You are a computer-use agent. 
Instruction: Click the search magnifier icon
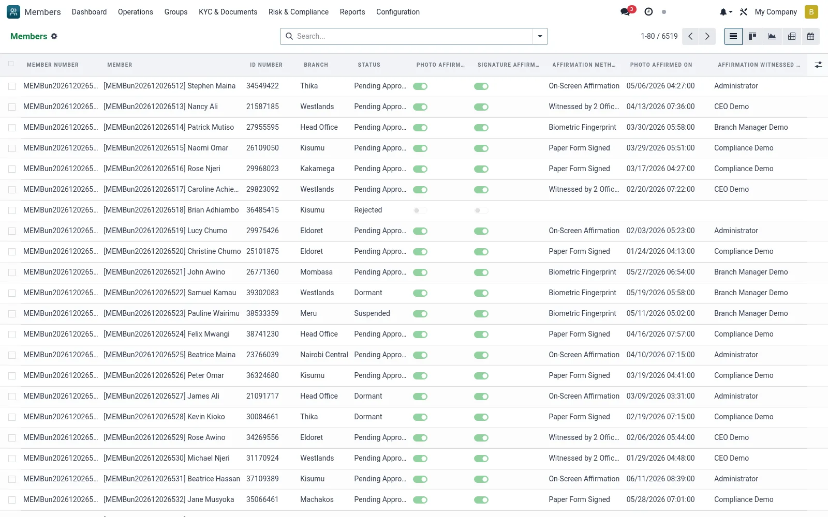pyautogui.click(x=289, y=36)
